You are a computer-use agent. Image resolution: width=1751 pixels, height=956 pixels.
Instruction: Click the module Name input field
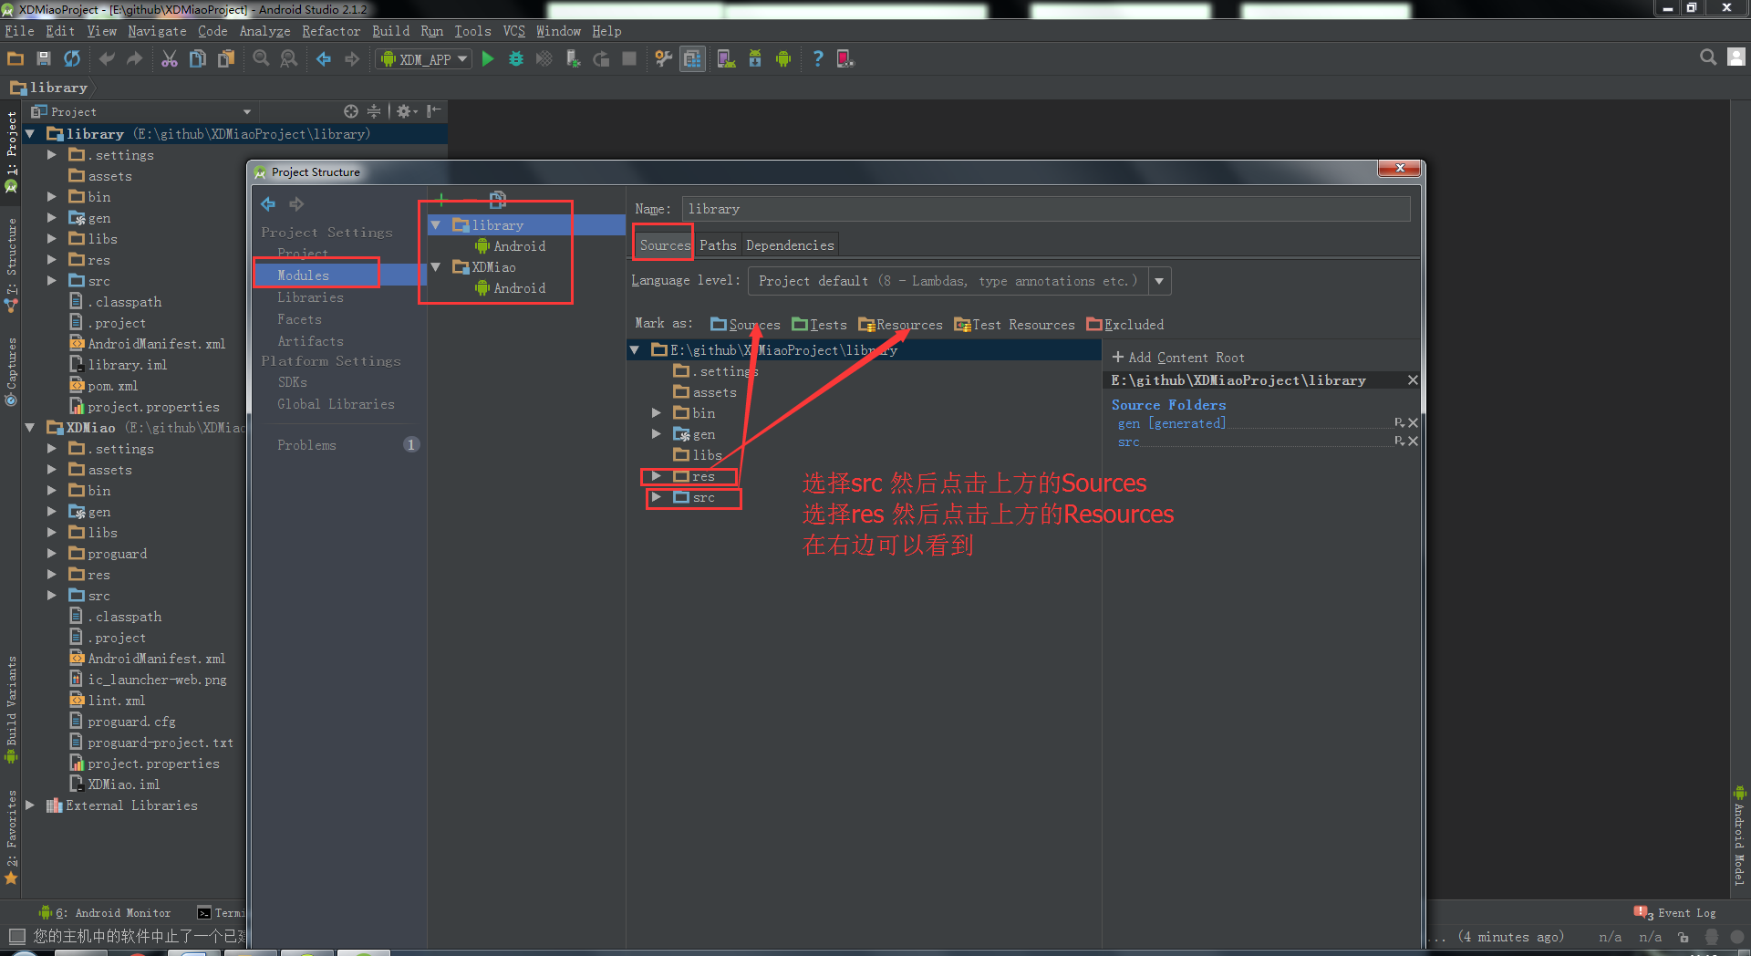(1046, 209)
